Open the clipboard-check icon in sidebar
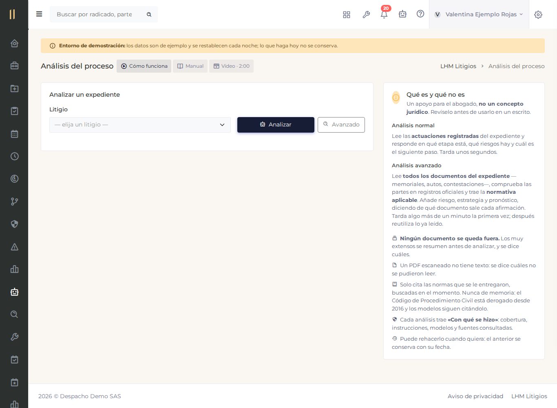Screen dimensions: 557x408 14,111
